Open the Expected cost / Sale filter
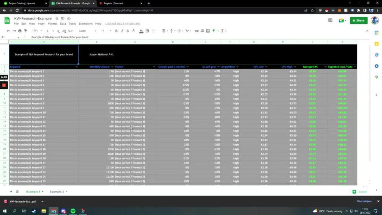This screenshot has width=382, height=215. [355, 67]
